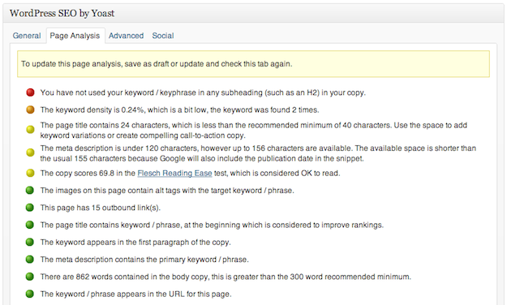Click the yellow dot beside the page title length line
507x305 pixels.
30,130
